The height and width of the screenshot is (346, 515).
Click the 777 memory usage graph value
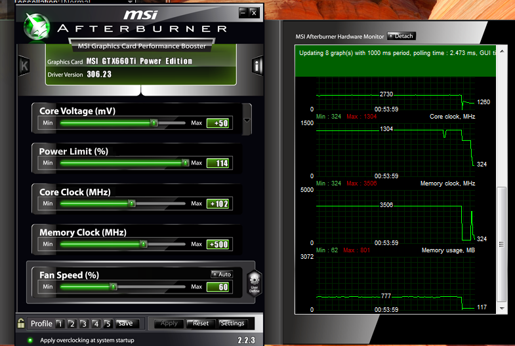[x=386, y=296]
